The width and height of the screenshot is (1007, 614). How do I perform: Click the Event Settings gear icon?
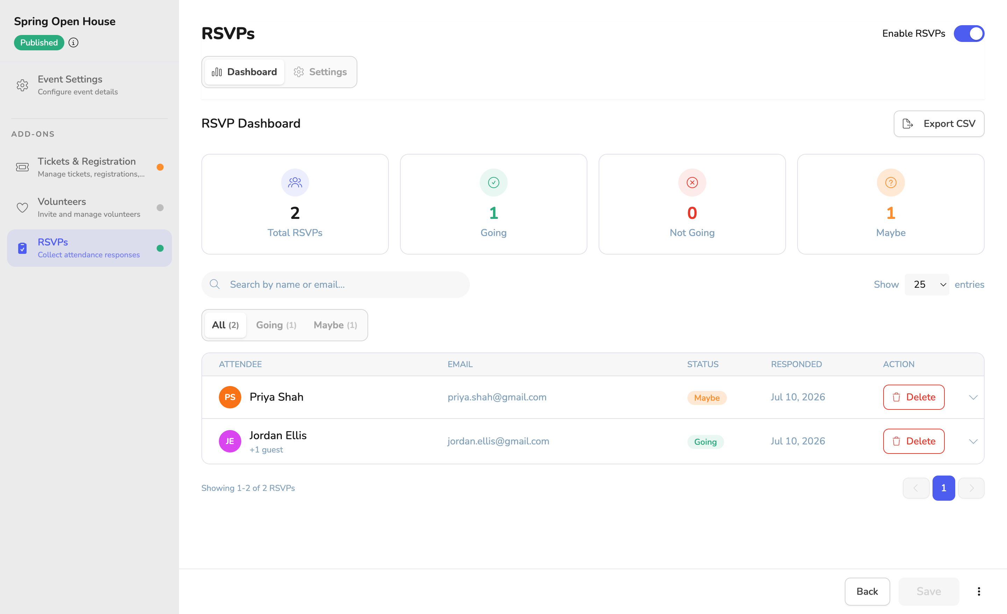coord(22,85)
